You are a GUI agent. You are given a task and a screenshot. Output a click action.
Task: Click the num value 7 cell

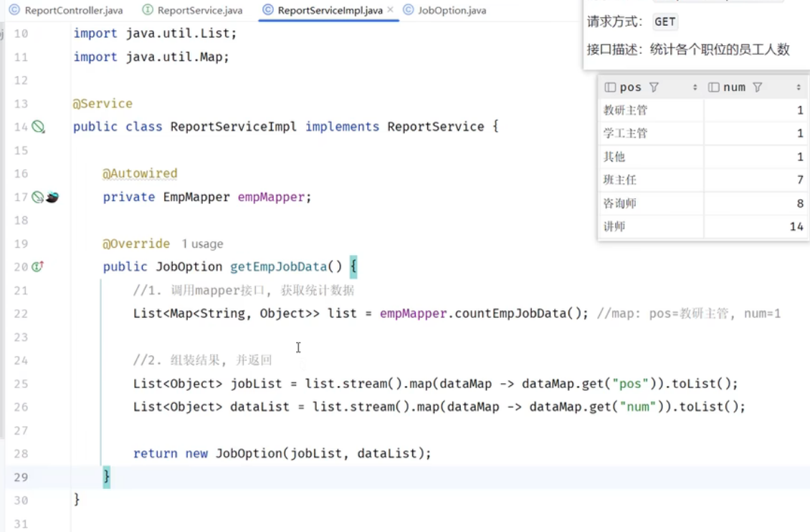click(756, 180)
